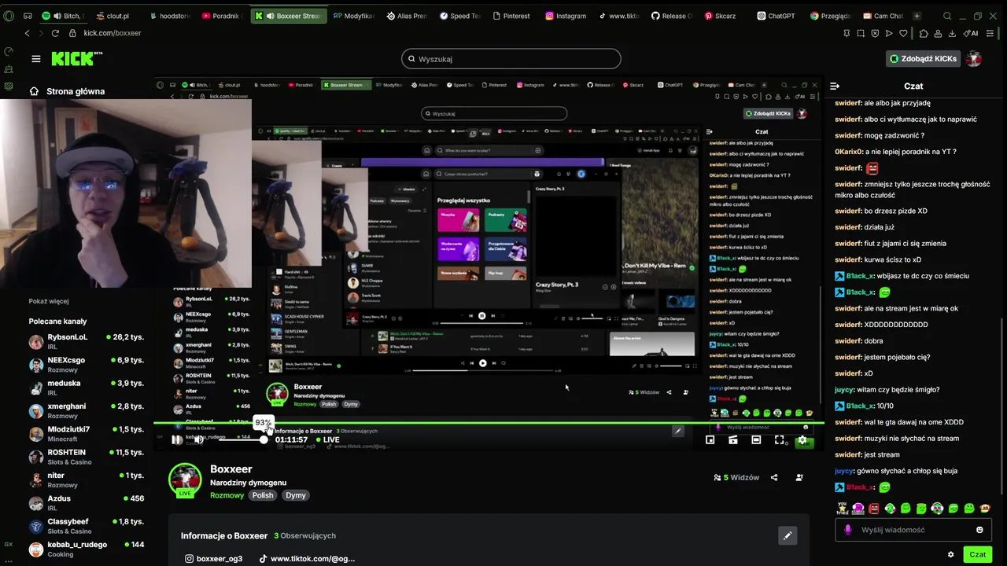Send message with the green Czat button
Viewport: 1007px width, 566px height.
click(977, 554)
